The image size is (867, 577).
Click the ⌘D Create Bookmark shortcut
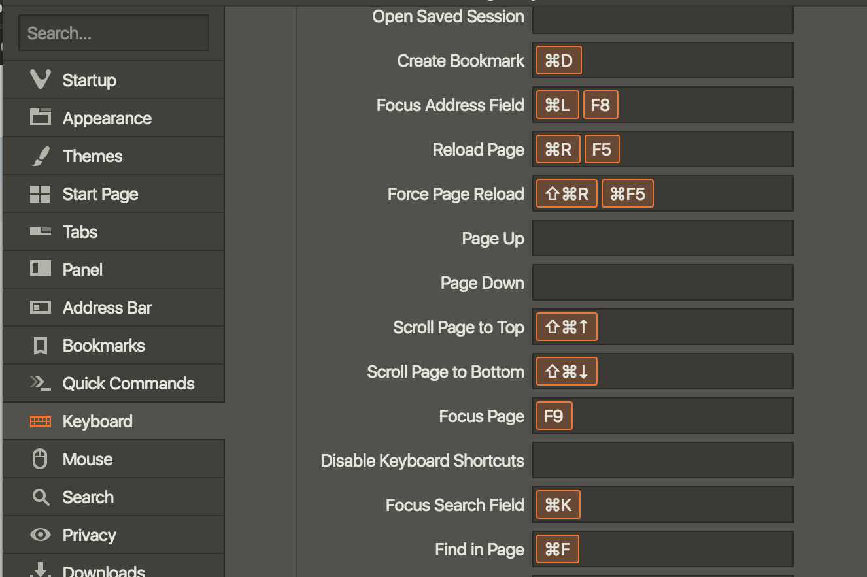[558, 61]
